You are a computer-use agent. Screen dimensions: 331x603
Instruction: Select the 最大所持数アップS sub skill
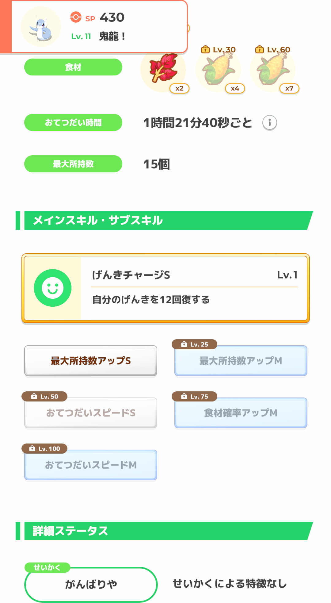[91, 361]
